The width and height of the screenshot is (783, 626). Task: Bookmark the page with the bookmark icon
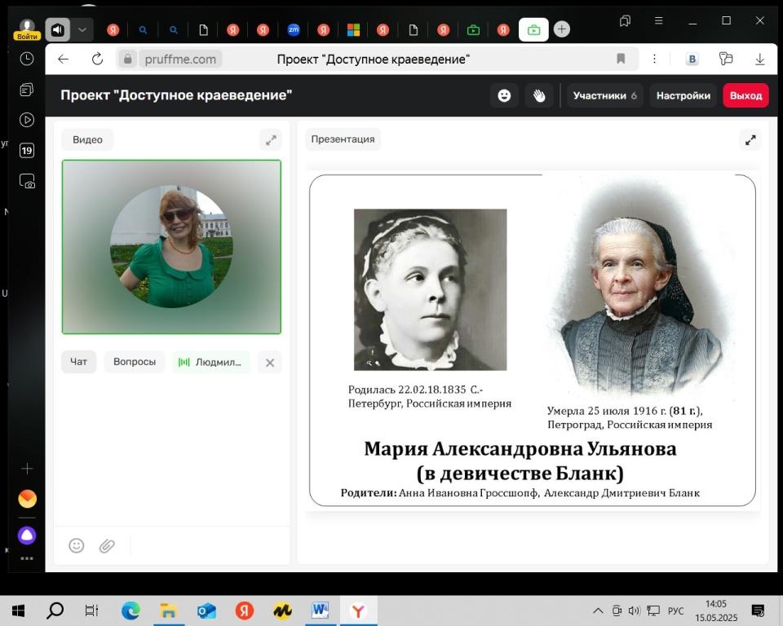click(621, 59)
